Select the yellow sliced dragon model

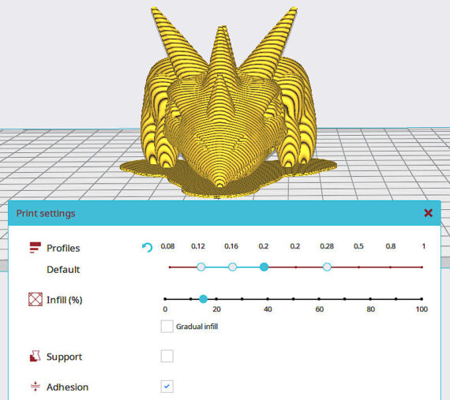point(228,103)
